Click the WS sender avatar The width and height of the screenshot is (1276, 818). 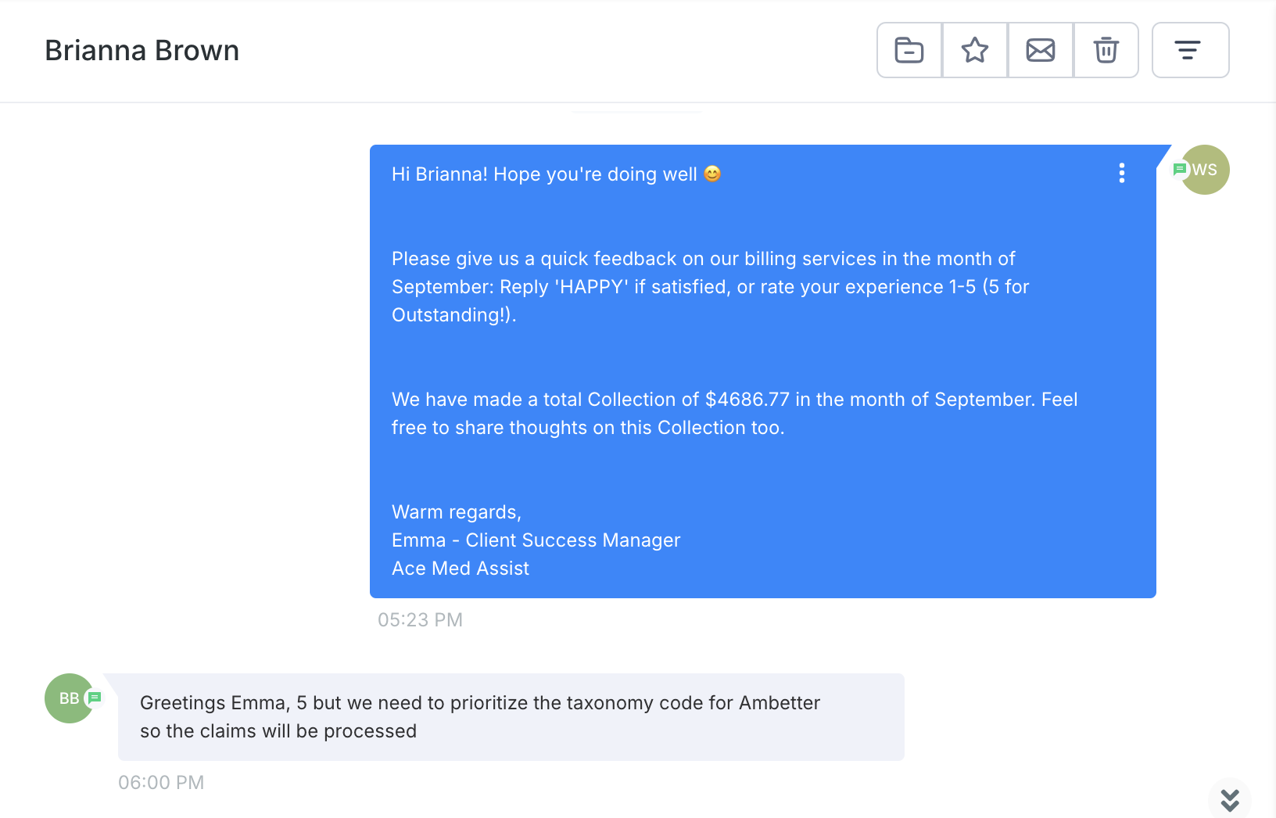click(1208, 170)
